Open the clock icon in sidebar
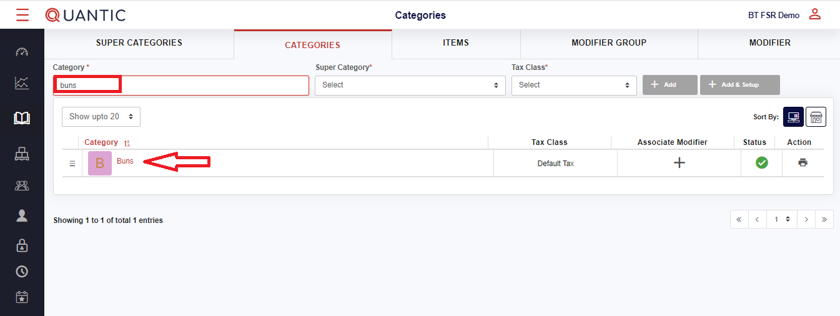Viewport: 840px width, 316px height. [x=22, y=272]
